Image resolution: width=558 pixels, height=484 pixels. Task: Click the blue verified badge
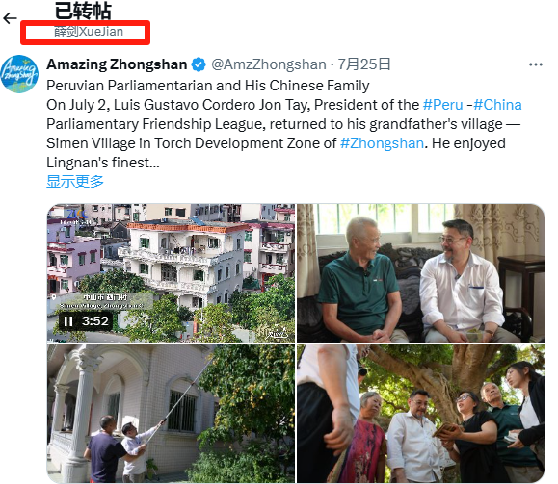pyautogui.click(x=199, y=64)
